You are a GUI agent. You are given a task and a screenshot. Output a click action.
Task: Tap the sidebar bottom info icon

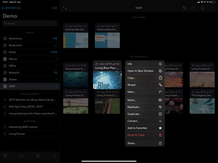click(x=38, y=156)
